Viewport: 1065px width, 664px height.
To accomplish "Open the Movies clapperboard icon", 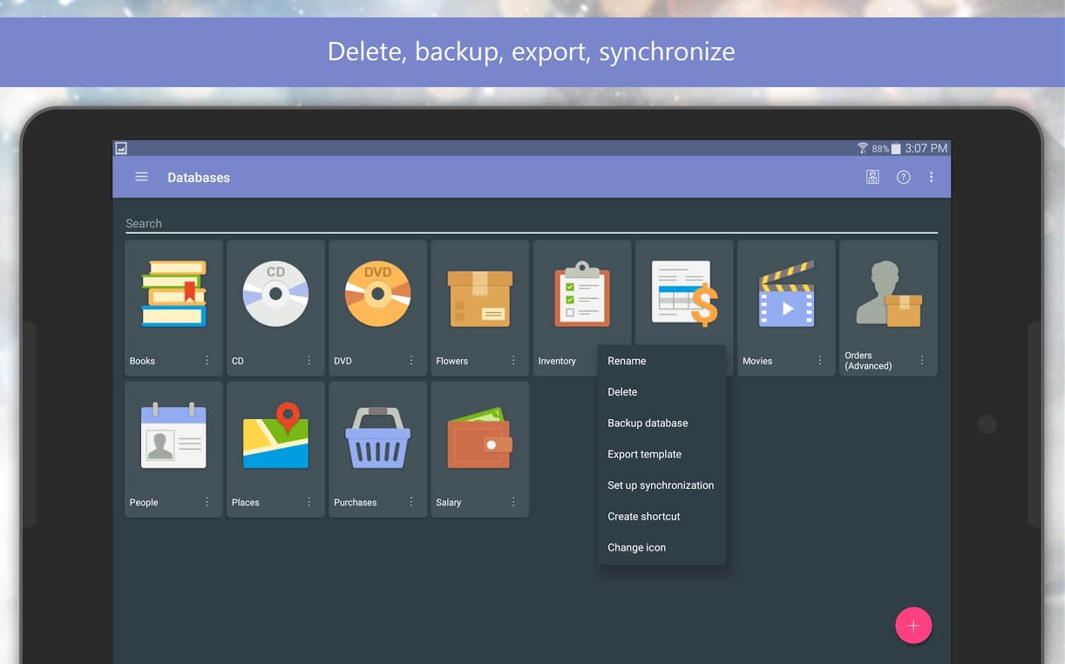I will [786, 295].
